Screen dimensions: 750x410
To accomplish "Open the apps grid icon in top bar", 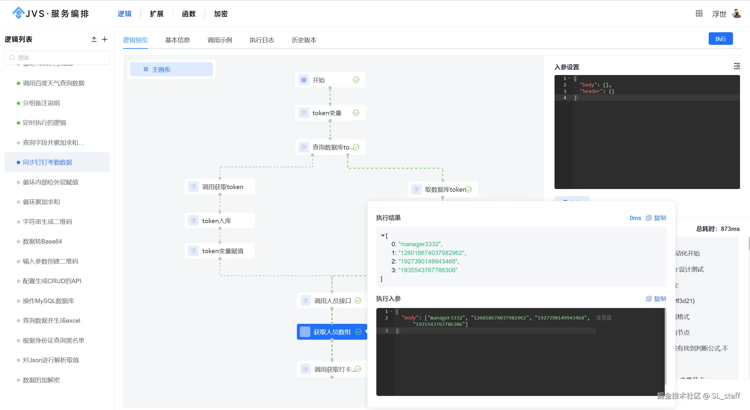I will coord(699,13).
